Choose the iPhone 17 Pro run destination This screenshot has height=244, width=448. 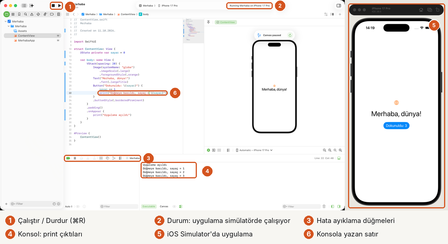[168, 6]
